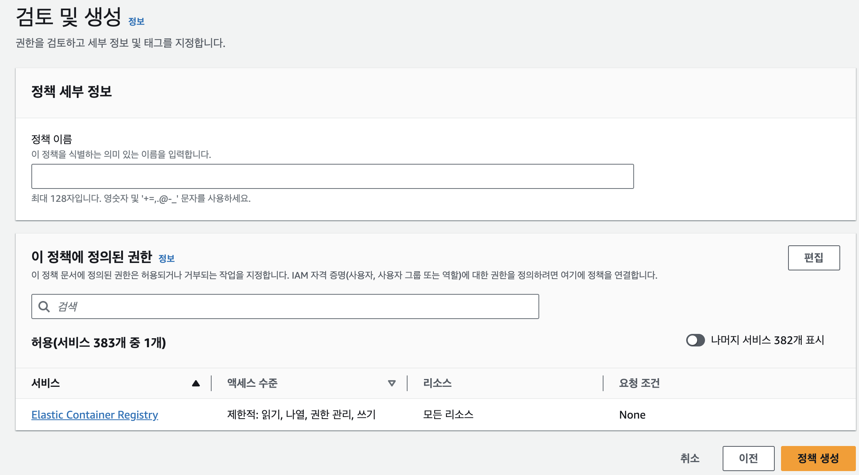Focus the 정책 이름 text input field

click(332, 176)
